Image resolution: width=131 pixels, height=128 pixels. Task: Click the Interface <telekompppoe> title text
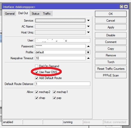19,7
